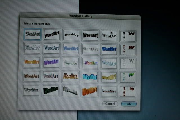Image resolution: width=180 pixels, height=120 pixels.
Task: Select the faded gray WordArt style
Action: tap(90, 49)
